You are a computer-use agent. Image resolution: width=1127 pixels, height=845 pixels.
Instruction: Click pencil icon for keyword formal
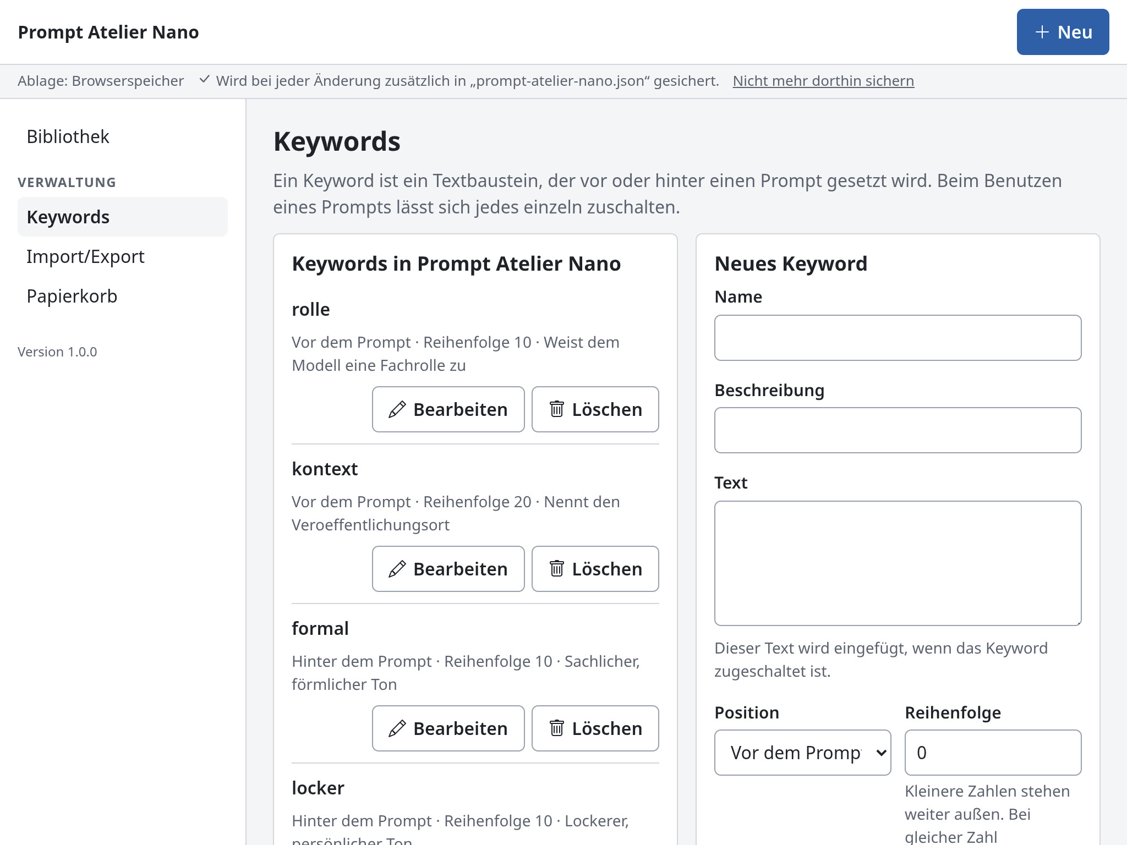tap(397, 728)
